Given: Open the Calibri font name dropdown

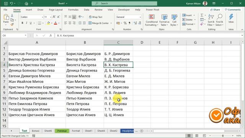Looking at the screenshot, I should coord(42,17).
